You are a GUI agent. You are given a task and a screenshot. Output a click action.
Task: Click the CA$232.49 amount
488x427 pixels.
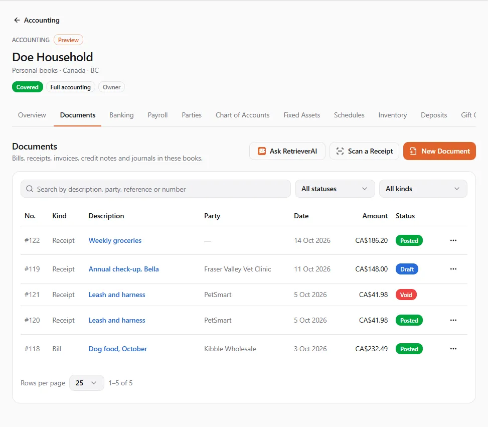pyautogui.click(x=371, y=349)
